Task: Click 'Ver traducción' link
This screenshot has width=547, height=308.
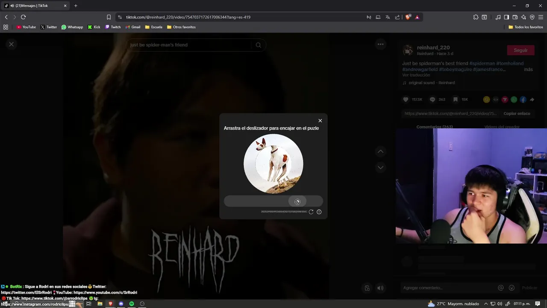Action: 416,75
